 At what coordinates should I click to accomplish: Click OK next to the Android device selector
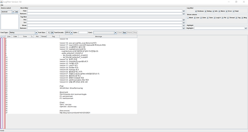pos(17,12)
